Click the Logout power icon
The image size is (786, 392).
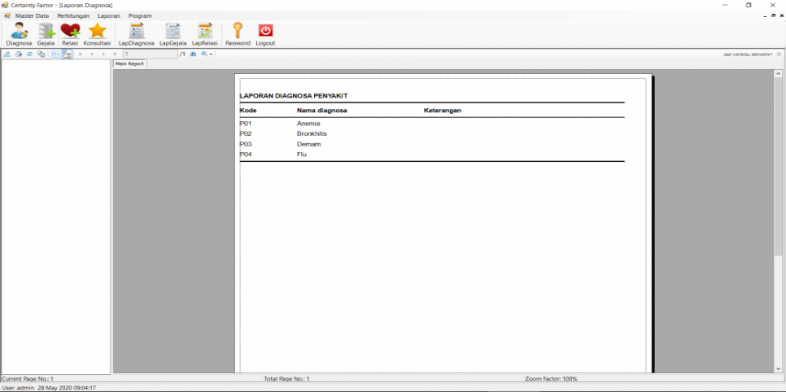(x=265, y=35)
